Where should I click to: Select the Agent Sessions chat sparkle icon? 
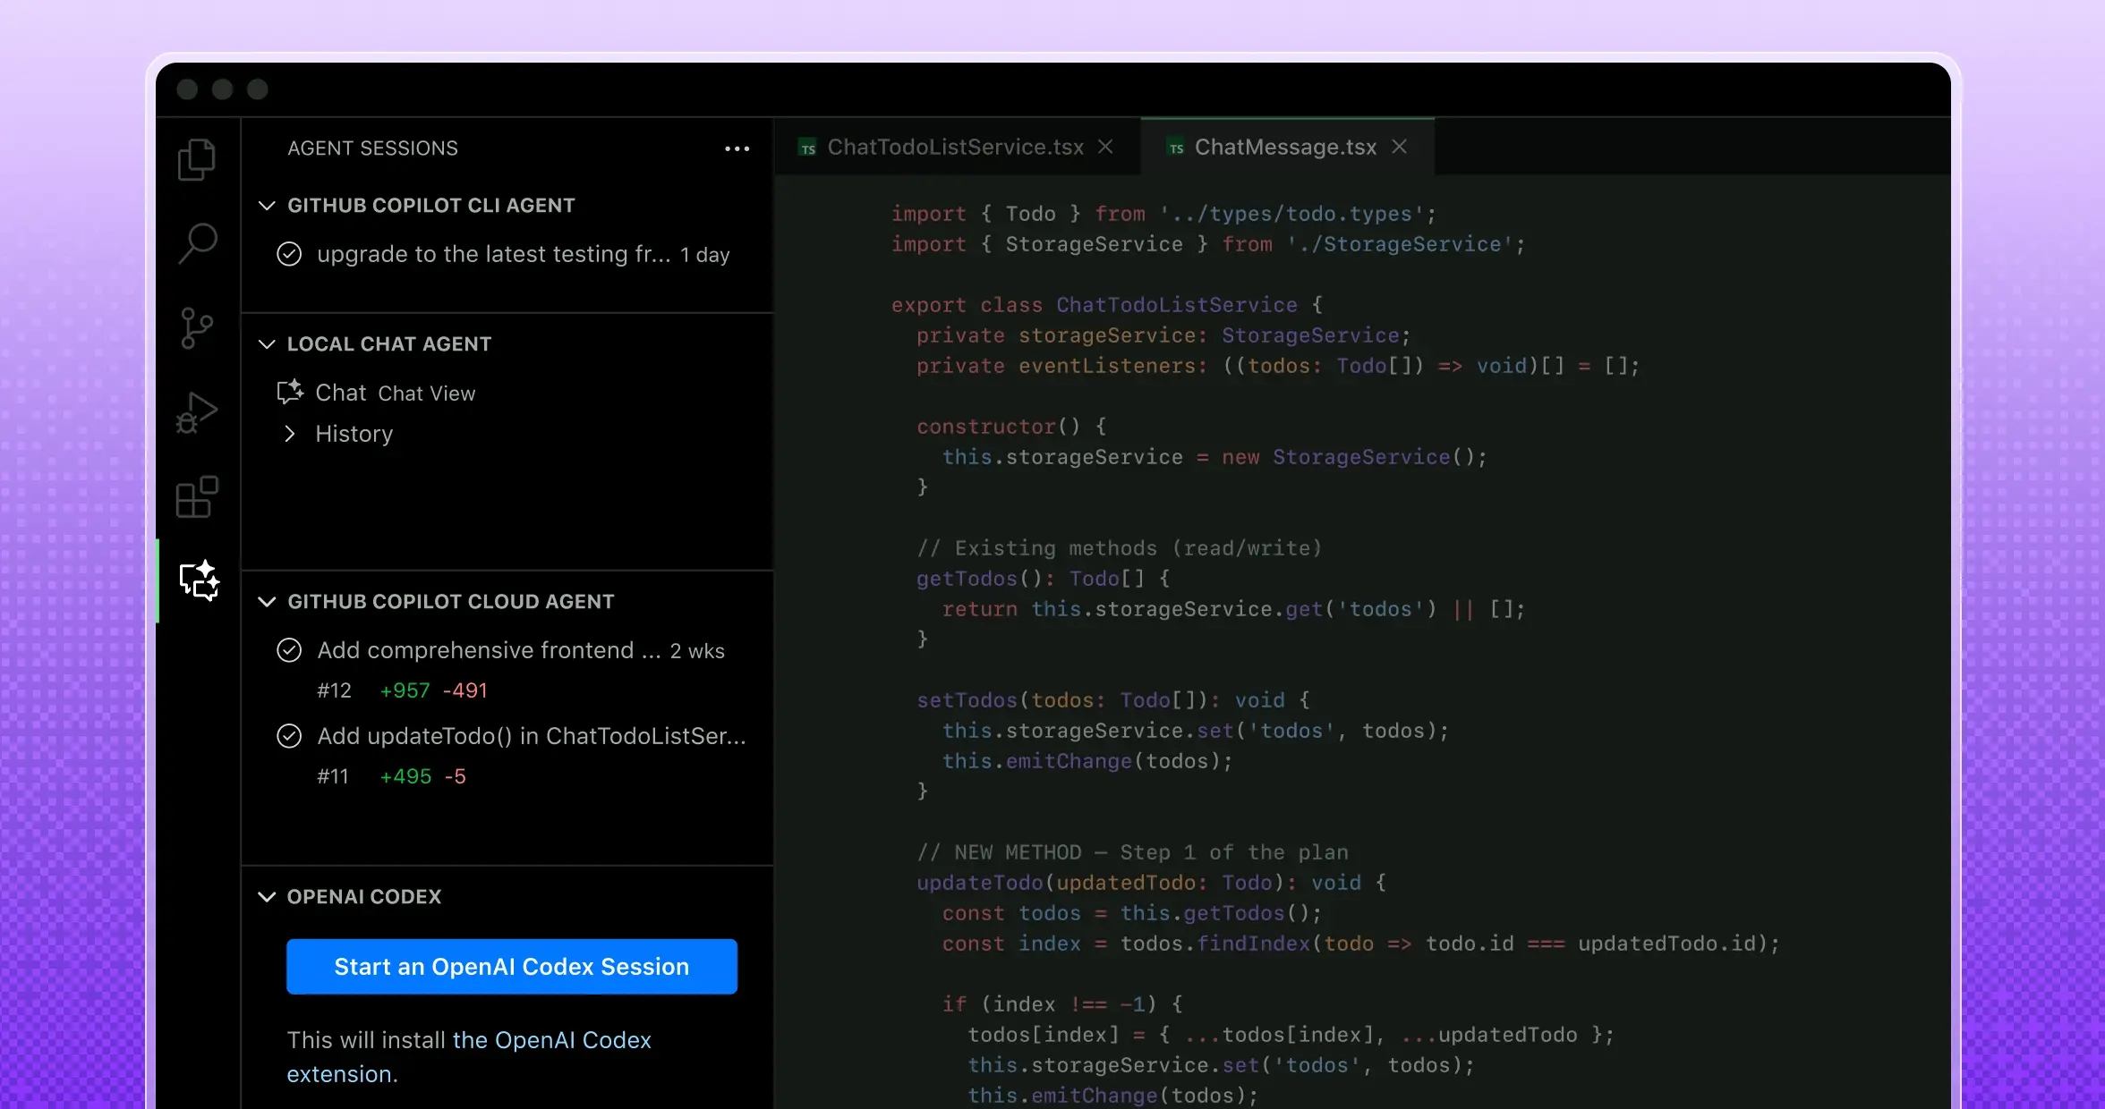pos(199,580)
